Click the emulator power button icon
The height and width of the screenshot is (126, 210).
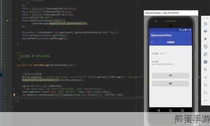coord(205,24)
